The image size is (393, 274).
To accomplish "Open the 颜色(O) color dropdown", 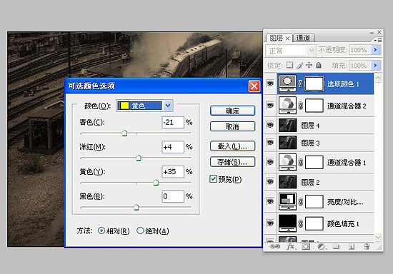I will [144, 106].
